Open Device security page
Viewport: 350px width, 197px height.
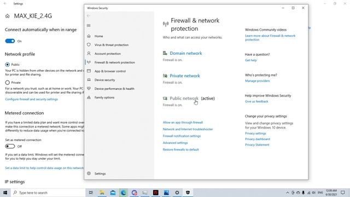(104, 80)
